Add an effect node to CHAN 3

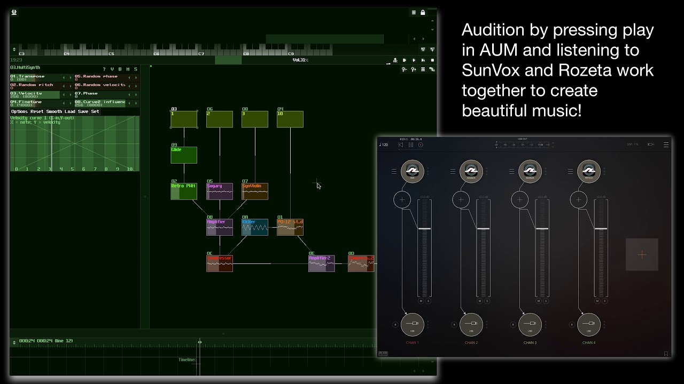[x=519, y=200]
